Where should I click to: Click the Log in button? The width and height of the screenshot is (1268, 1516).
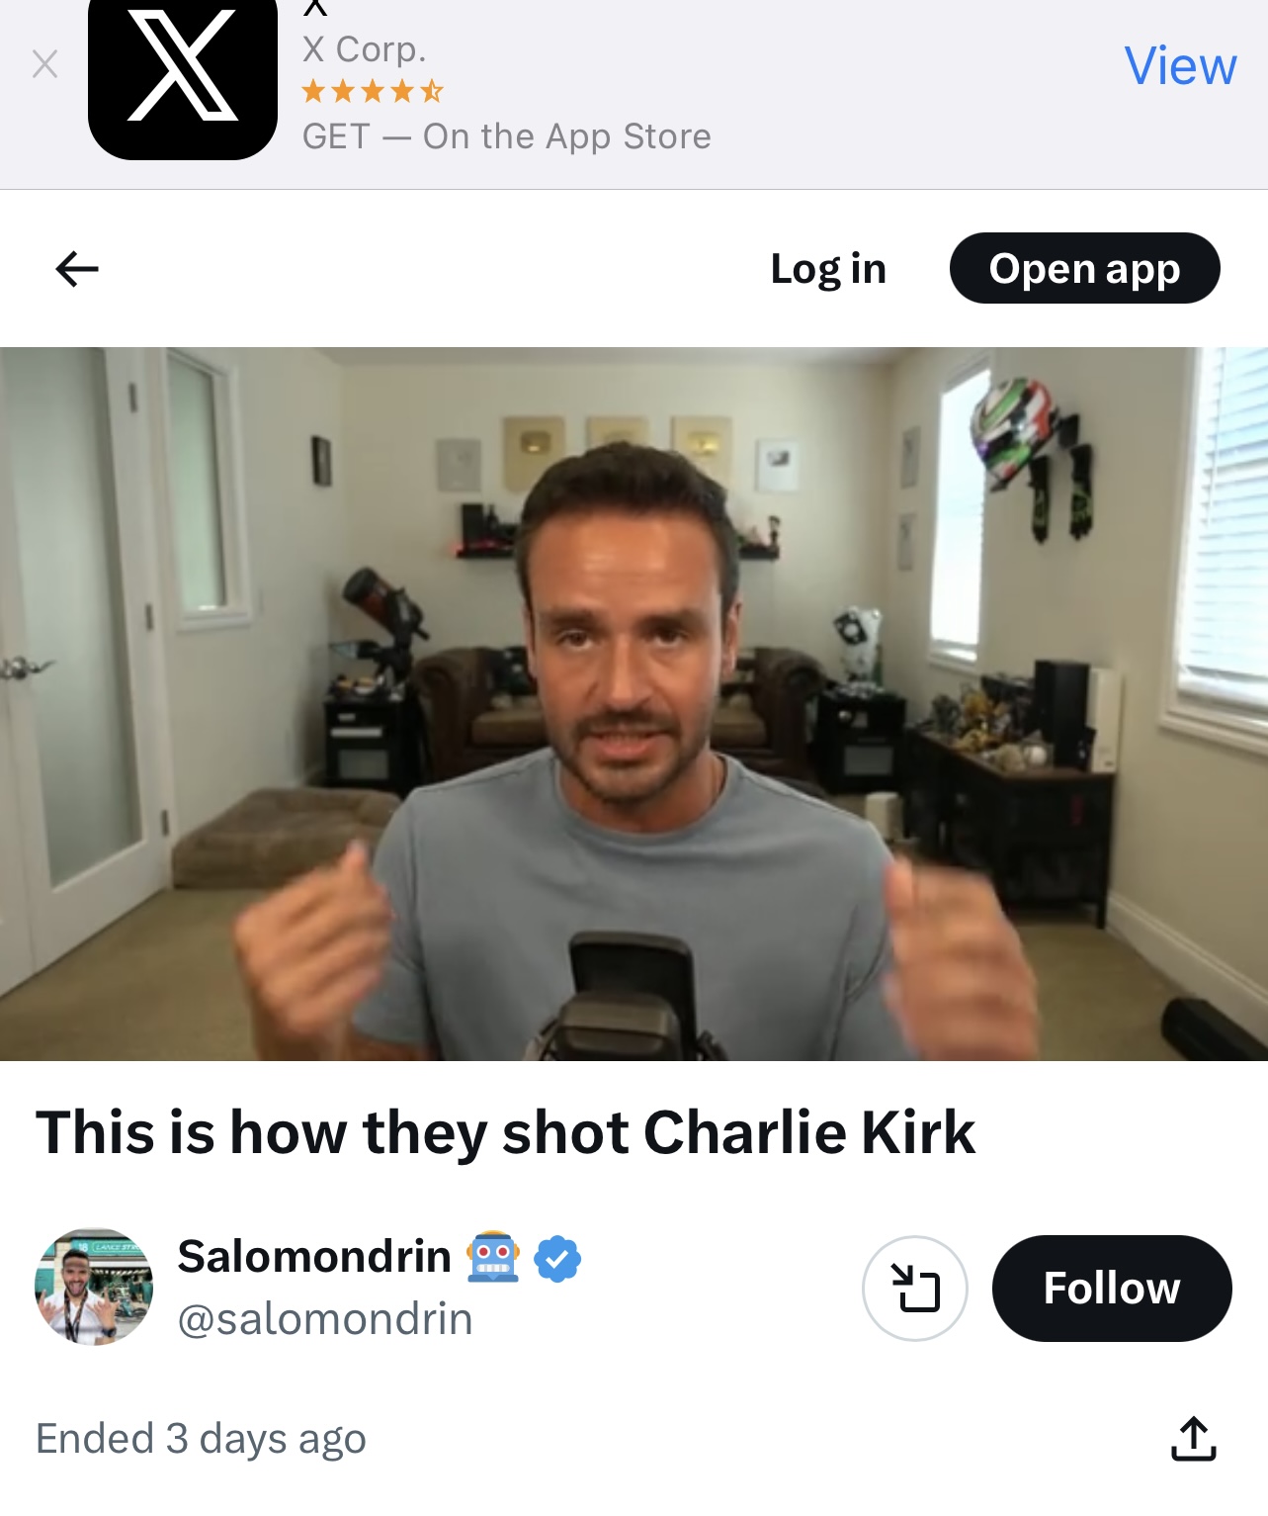(x=828, y=269)
